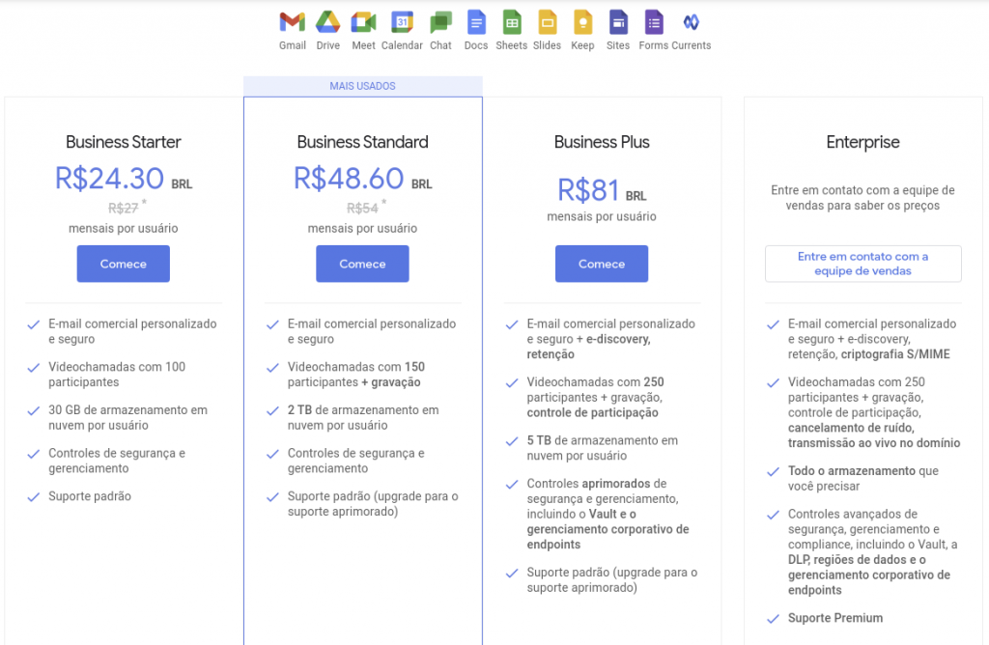Viewport: 989px width, 645px height.
Task: Open the Chat icon
Action: click(440, 23)
